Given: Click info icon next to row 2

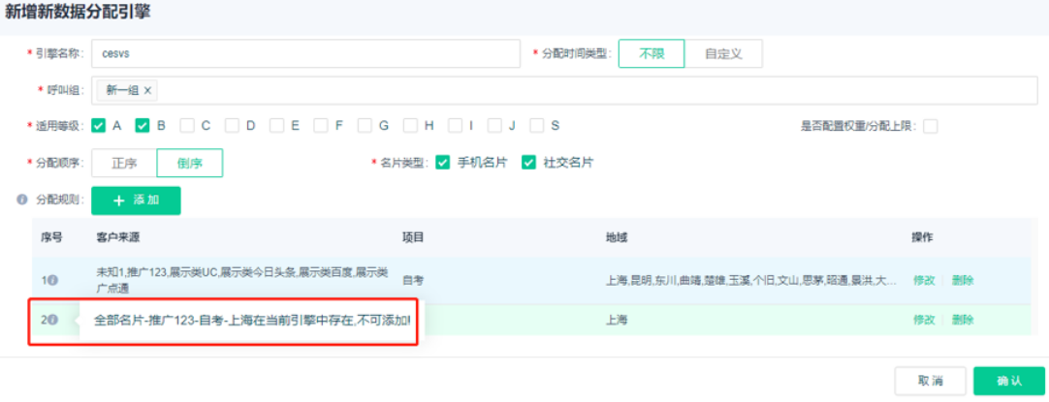Looking at the screenshot, I should point(52,320).
